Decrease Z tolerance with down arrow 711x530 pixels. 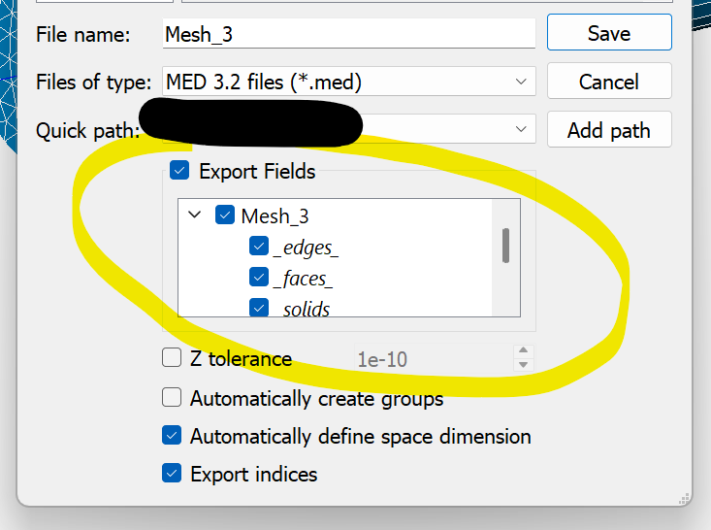point(523,365)
